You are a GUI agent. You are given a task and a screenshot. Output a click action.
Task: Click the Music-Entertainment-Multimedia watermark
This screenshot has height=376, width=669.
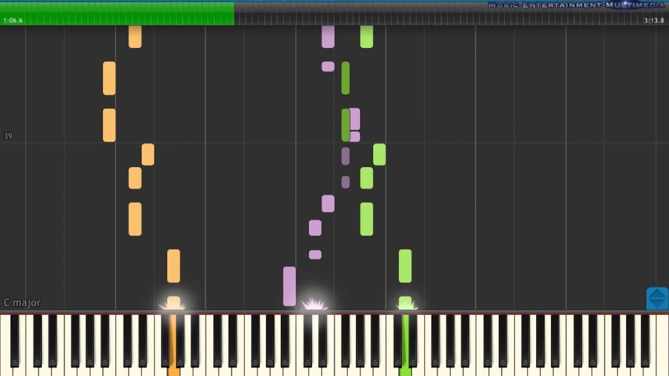(576, 5)
